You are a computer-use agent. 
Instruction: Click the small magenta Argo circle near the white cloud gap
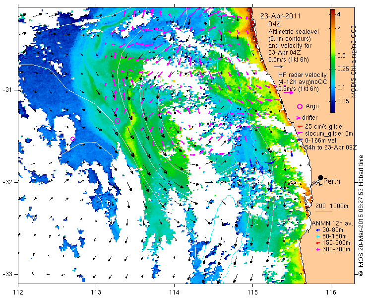(73, 139)
